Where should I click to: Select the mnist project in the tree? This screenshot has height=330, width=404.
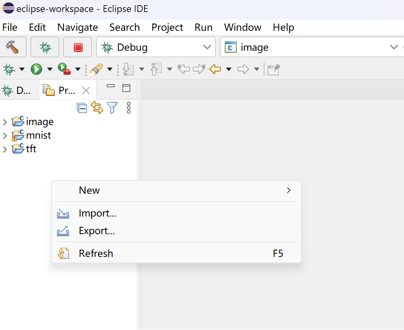point(38,135)
